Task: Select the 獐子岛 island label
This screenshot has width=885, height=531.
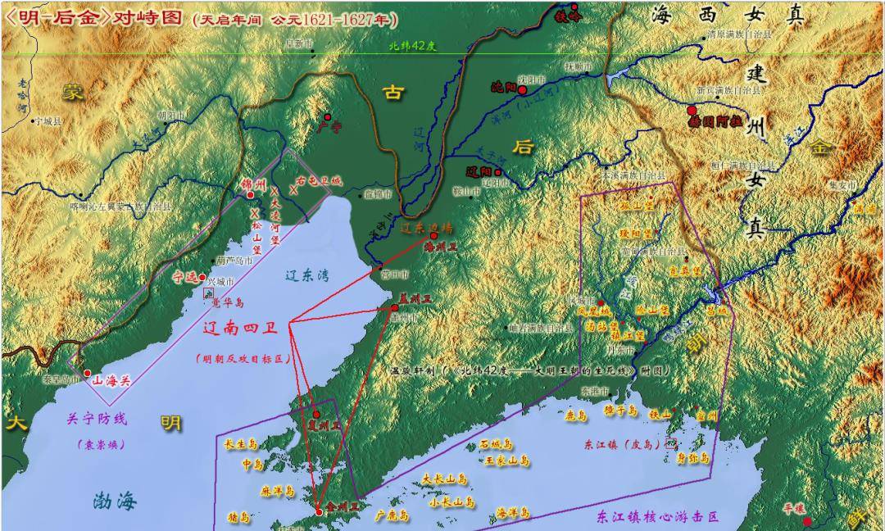Action: point(619,411)
